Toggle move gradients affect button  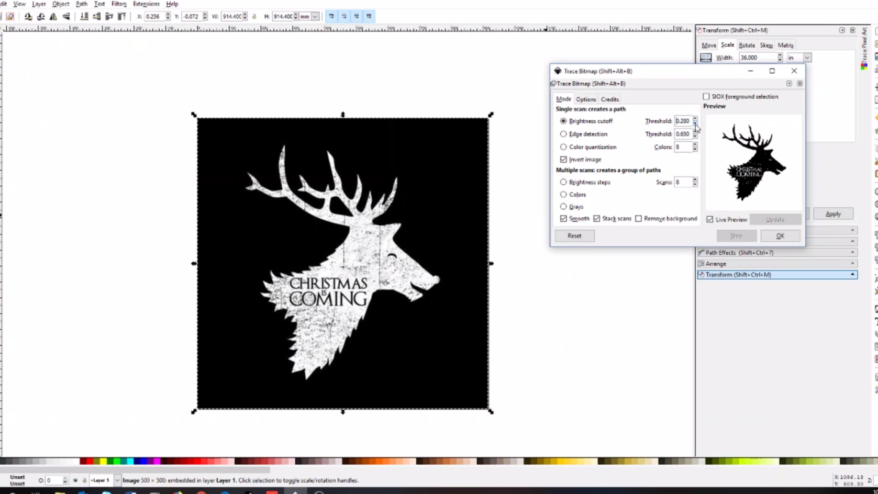pyautogui.click(x=357, y=16)
